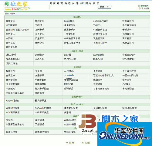Open the MTV欣赏 link
Screen dimensions: 152x146
pyautogui.click(x=69, y=84)
